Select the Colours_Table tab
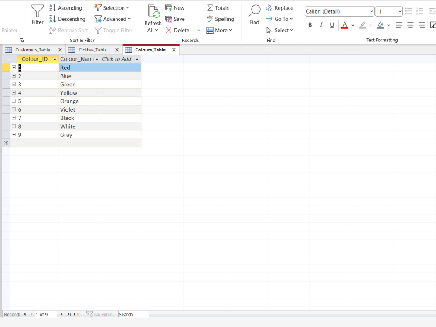 click(x=150, y=50)
